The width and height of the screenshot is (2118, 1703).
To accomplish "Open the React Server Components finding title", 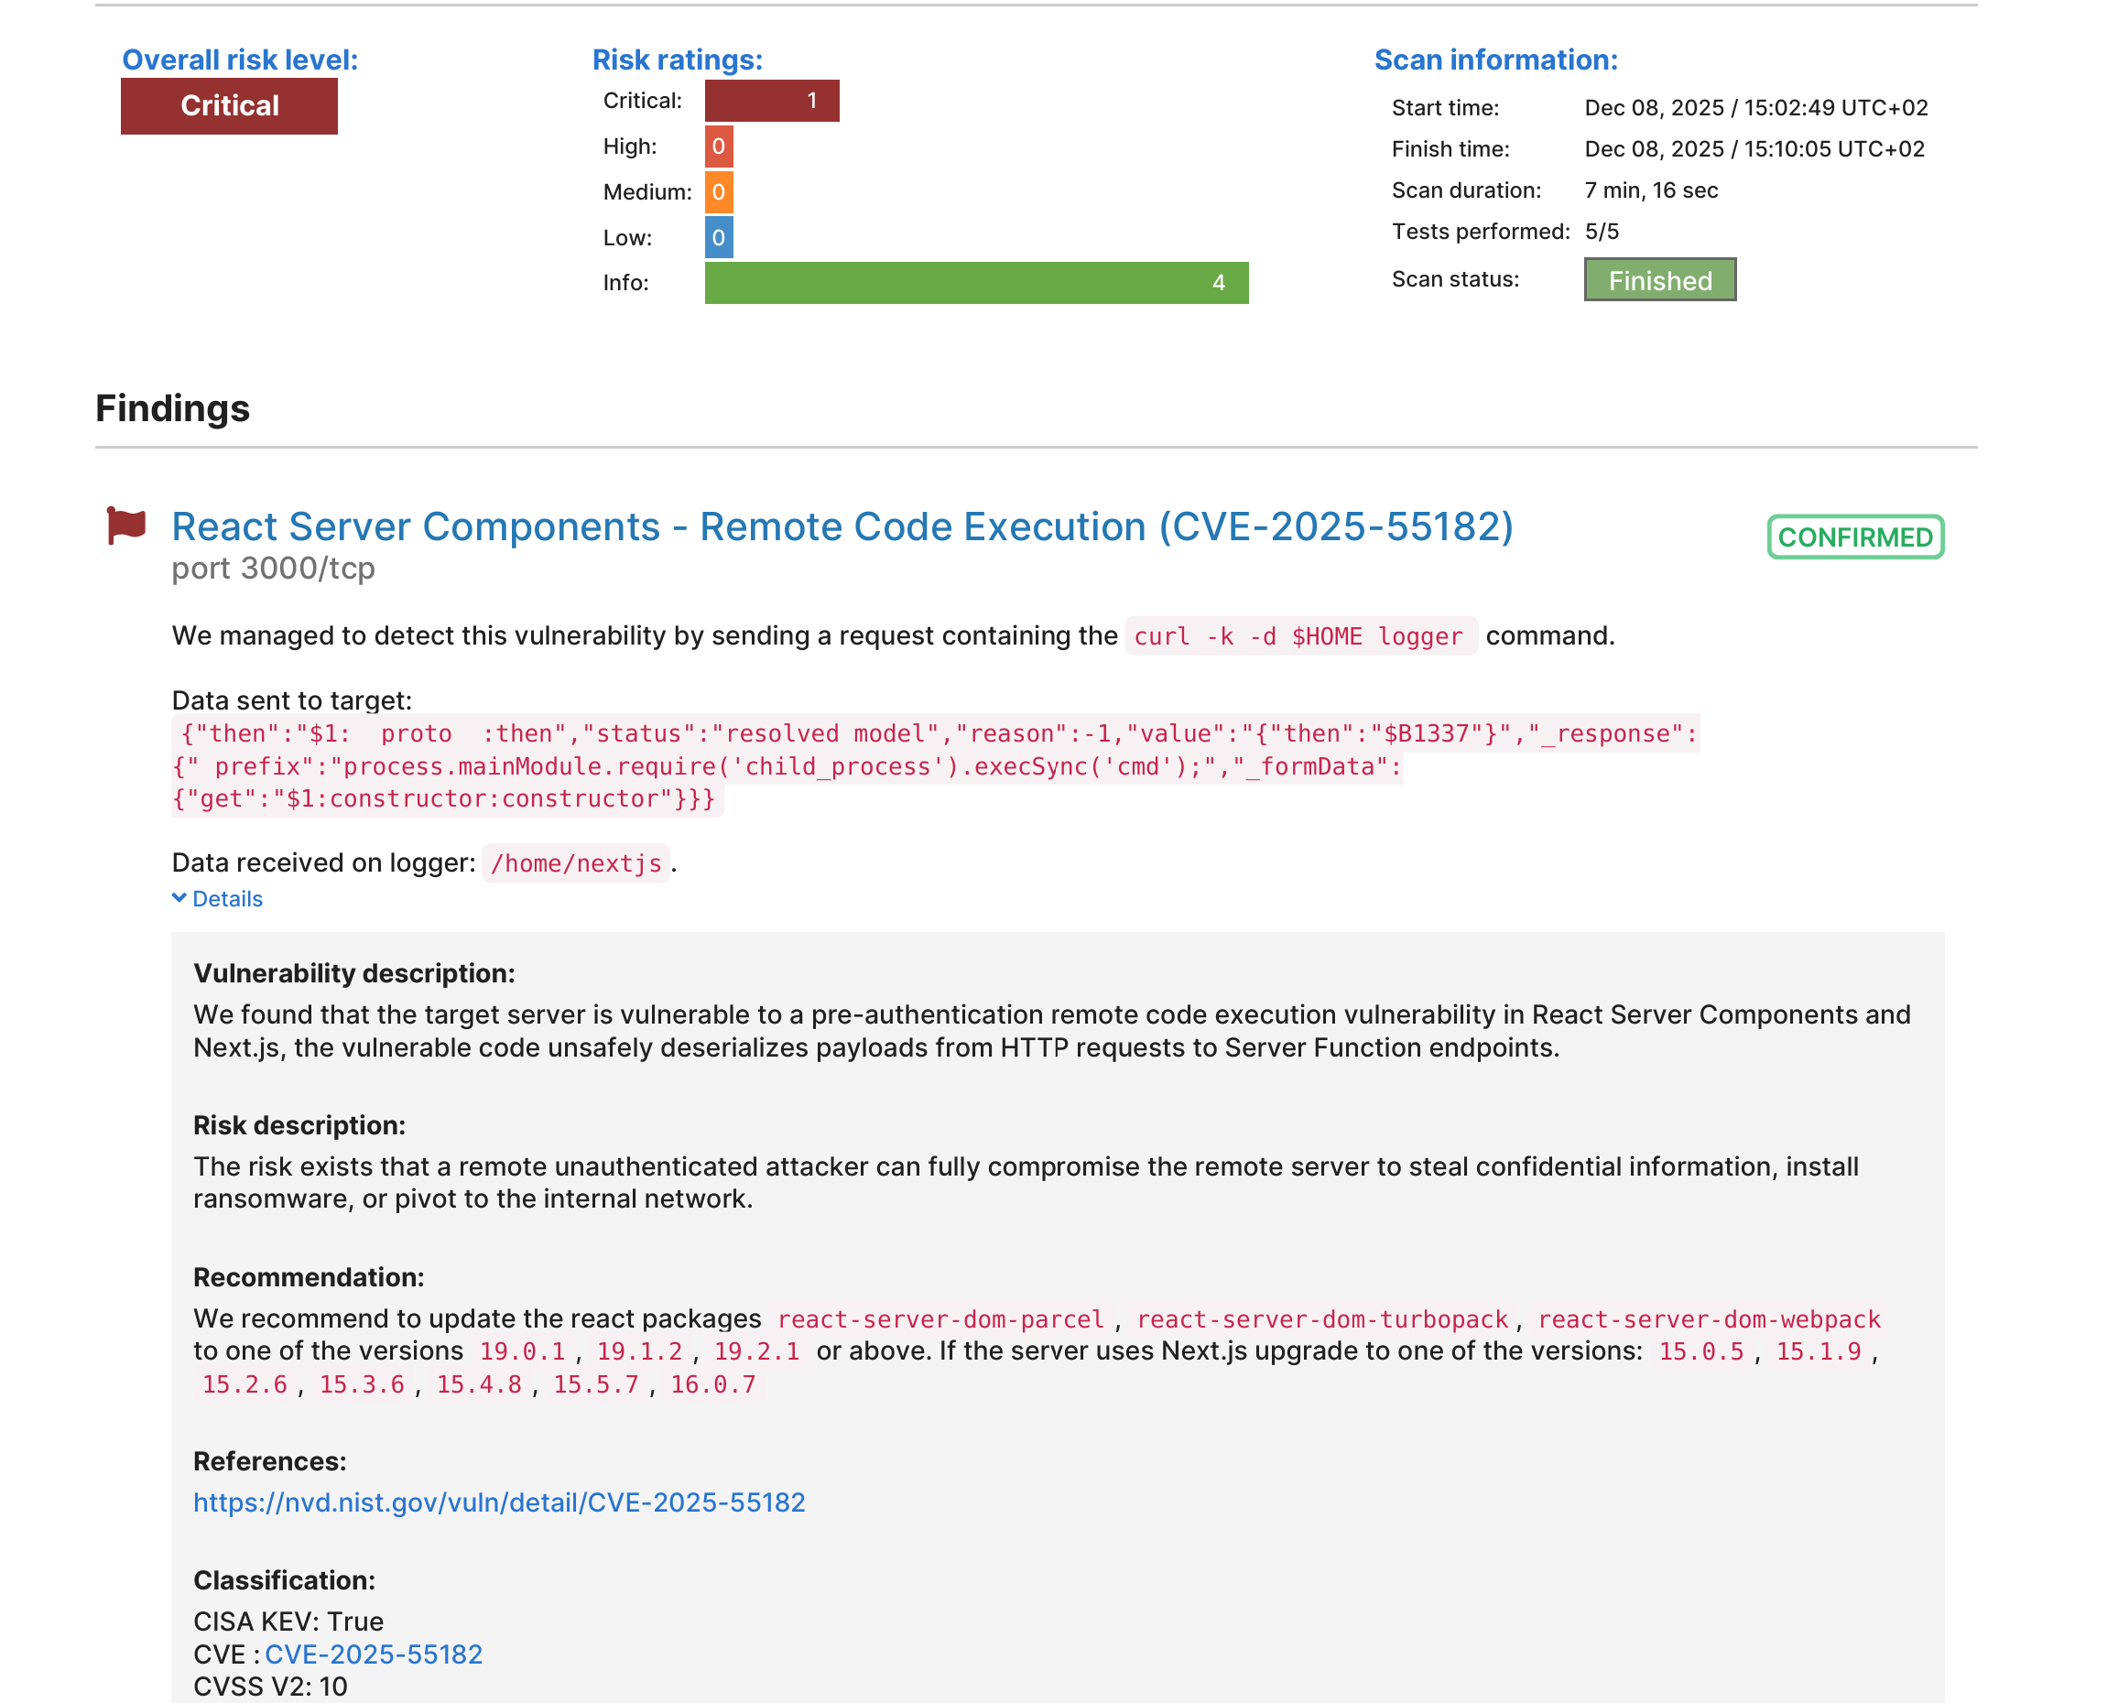I will coord(842,527).
